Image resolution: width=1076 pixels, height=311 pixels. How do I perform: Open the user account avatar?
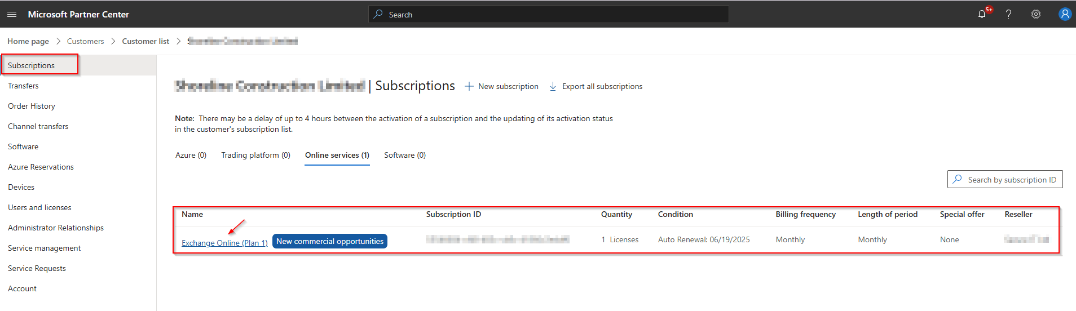click(1065, 14)
